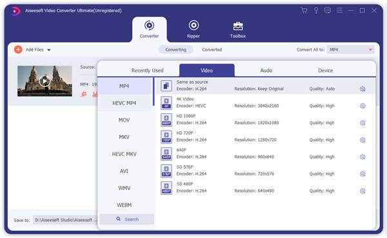387x238 pixels.
Task: Show the Converting list
Action: tap(175, 50)
